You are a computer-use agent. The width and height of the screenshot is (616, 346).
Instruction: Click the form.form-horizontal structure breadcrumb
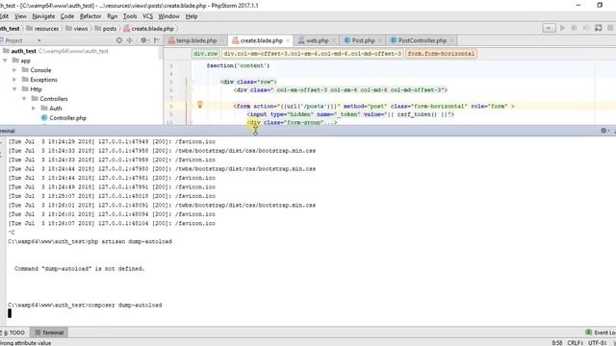[x=441, y=54]
